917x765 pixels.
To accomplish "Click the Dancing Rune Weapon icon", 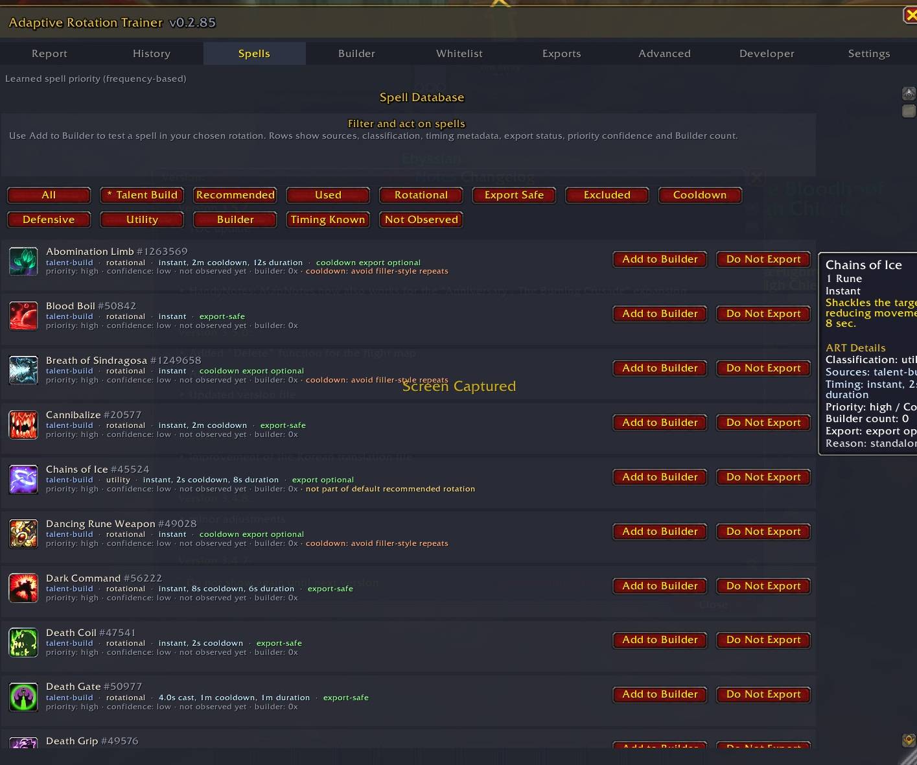I will point(23,534).
